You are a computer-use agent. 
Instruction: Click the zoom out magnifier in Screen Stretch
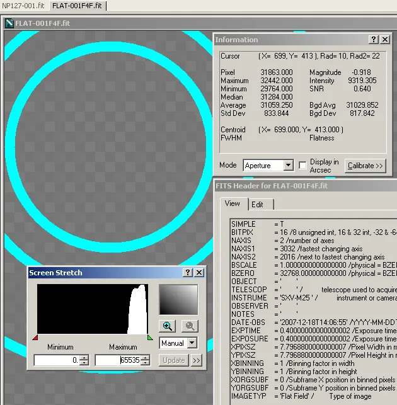pos(189,326)
